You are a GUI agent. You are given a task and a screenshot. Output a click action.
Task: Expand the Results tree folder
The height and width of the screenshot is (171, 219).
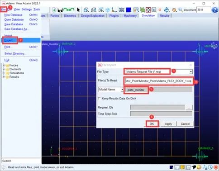click(4, 77)
